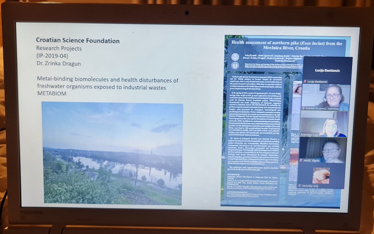Click the upper round logo on the poster
374x234 pixels.
[235, 57]
